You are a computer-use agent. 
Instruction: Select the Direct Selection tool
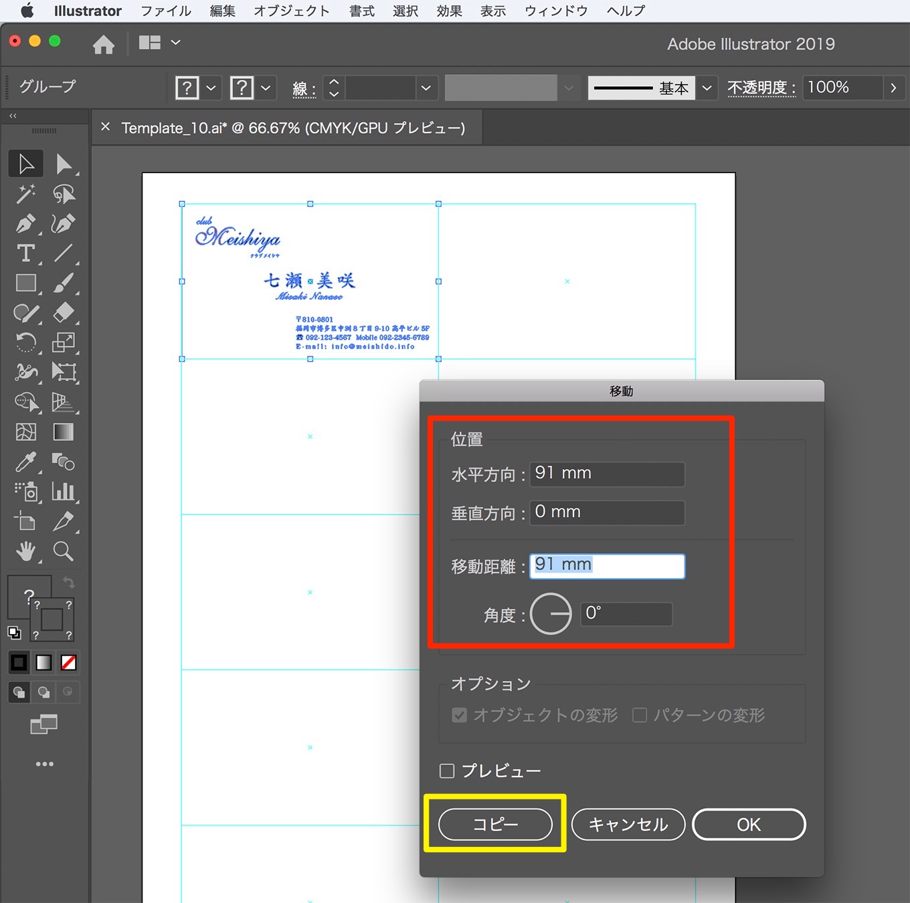(64, 164)
